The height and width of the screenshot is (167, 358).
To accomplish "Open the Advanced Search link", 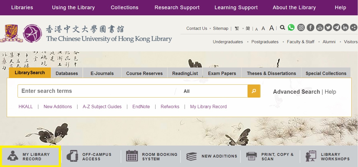I will (296, 92).
